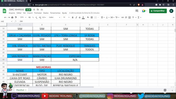Open Google Sheets home icon
The width and height of the screenshot is (176, 99).
[4, 11]
